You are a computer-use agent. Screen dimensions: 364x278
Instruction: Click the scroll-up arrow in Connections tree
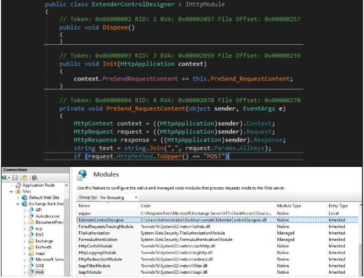coord(67,185)
